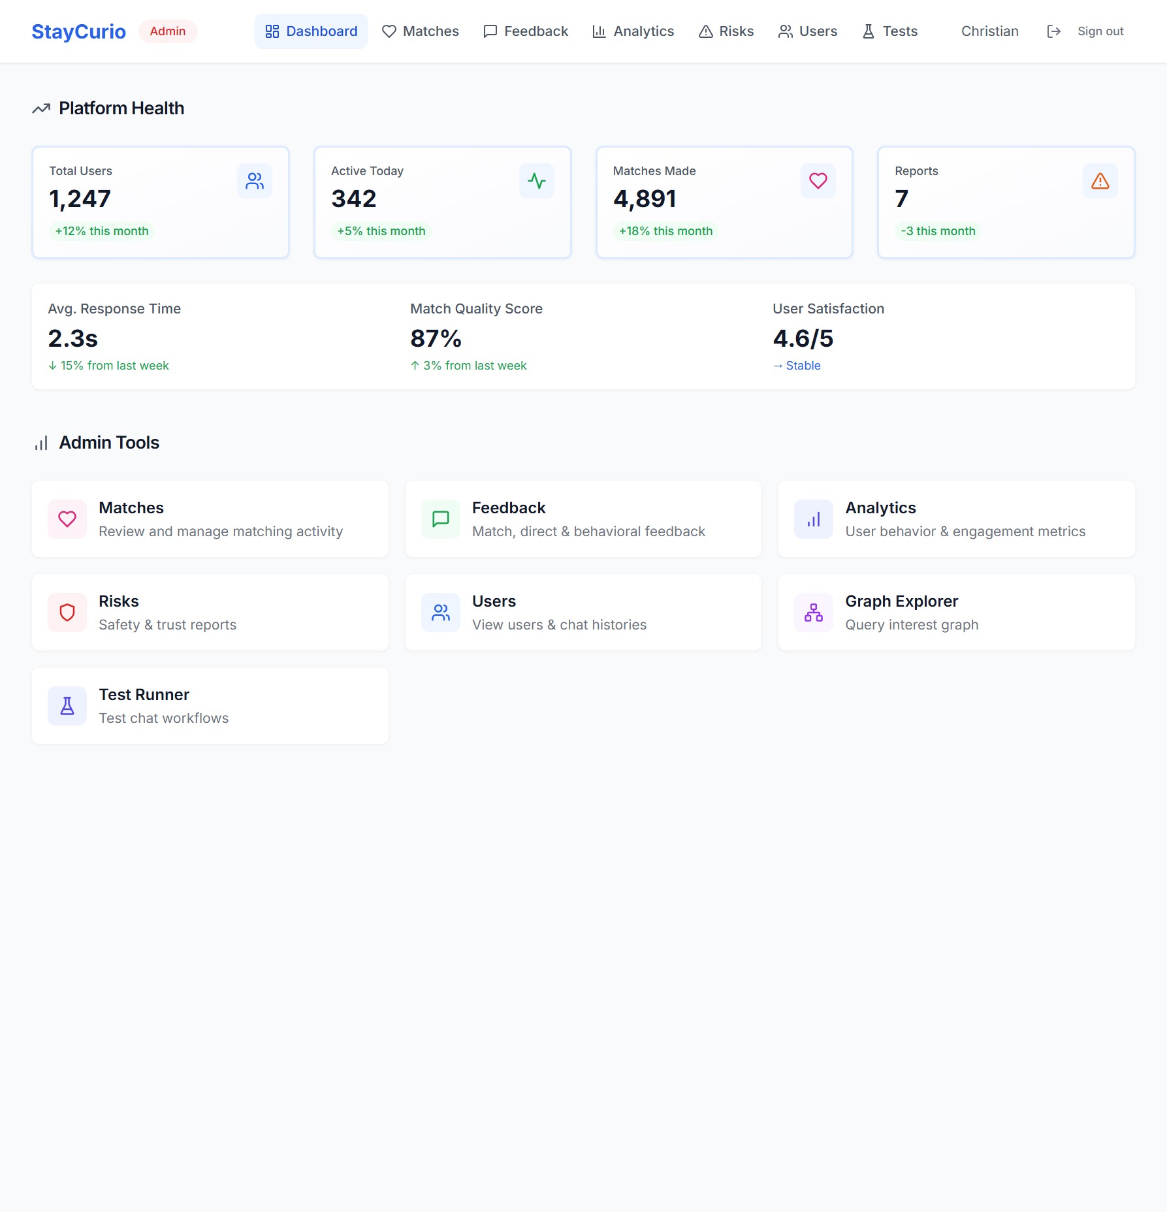Click 'Test chat workflows' description
The image size is (1167, 1212).
pos(163,718)
